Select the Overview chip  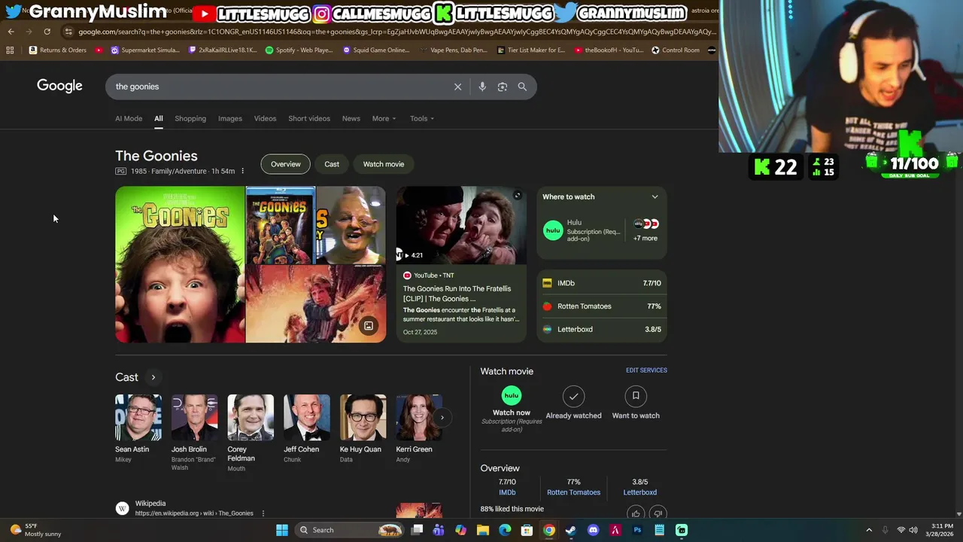(286, 164)
